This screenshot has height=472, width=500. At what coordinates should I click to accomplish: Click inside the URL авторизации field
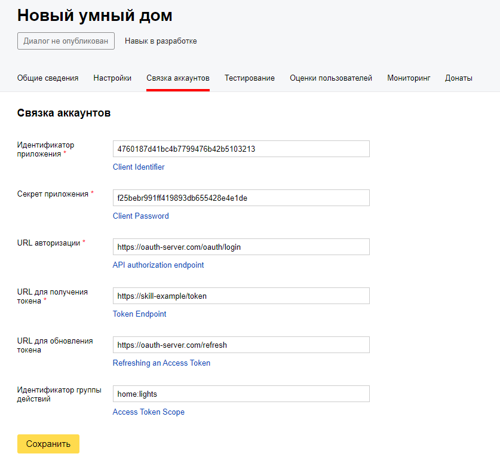pos(241,247)
